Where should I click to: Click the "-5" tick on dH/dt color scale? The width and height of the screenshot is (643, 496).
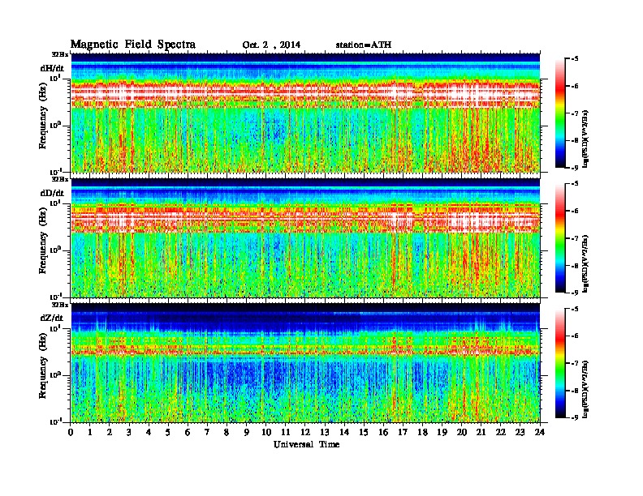(x=575, y=59)
